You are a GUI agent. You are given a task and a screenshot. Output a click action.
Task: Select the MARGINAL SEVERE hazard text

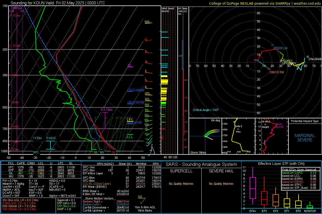305,138
